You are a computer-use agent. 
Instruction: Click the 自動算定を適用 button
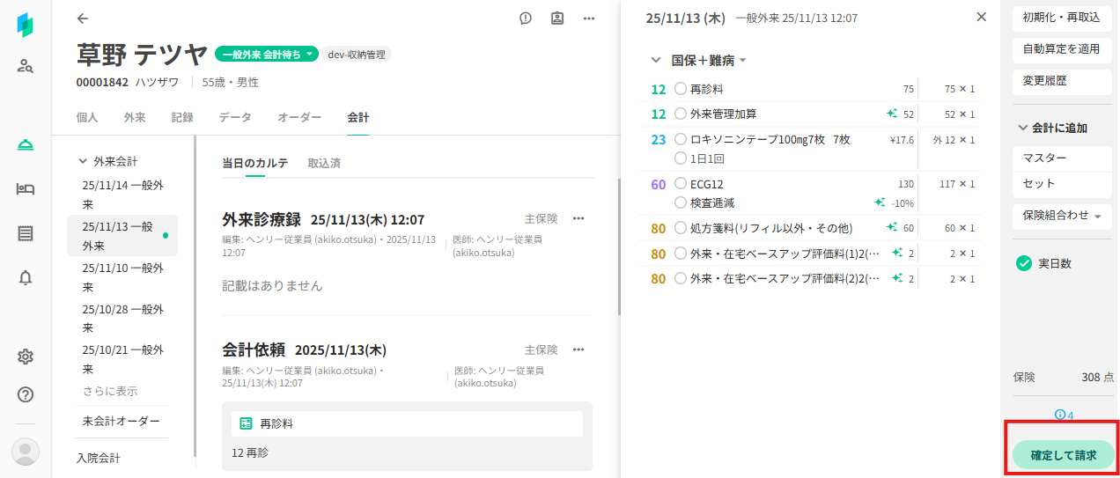pos(1061,49)
